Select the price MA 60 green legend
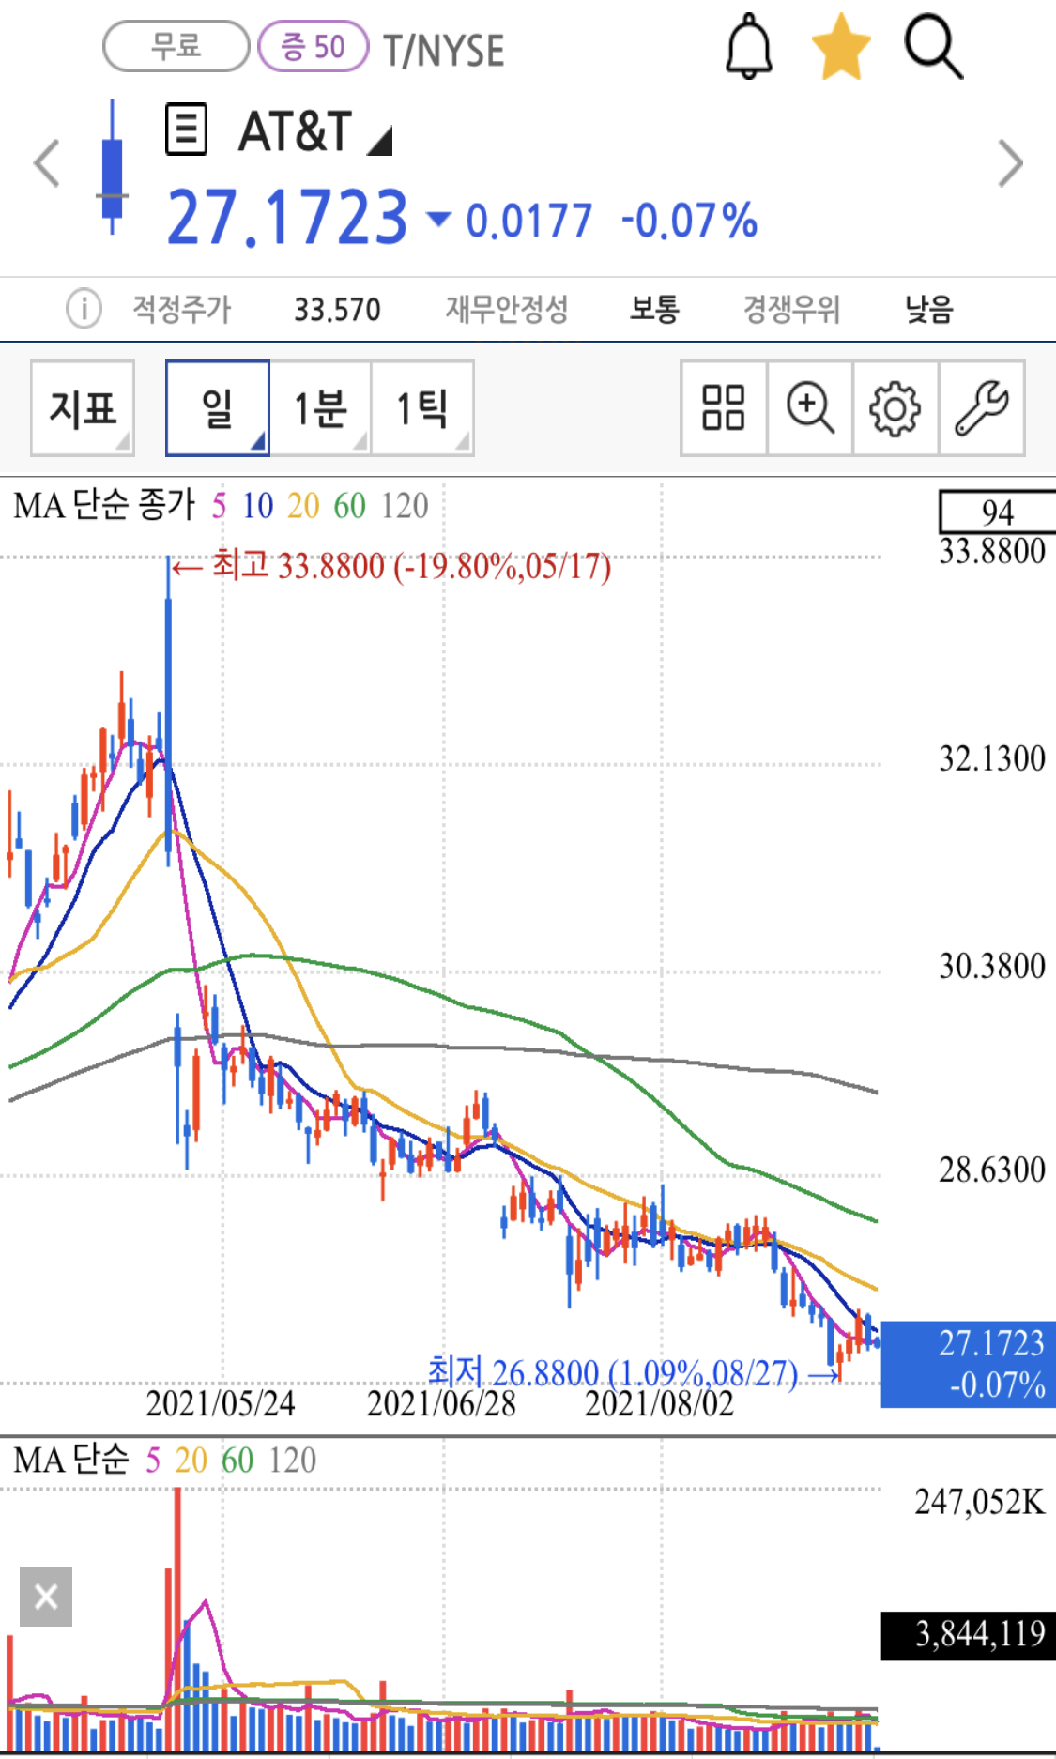Image resolution: width=1056 pixels, height=1759 pixels. (349, 506)
